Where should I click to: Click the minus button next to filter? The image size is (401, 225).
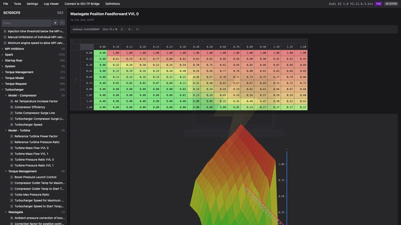(x=62, y=23)
